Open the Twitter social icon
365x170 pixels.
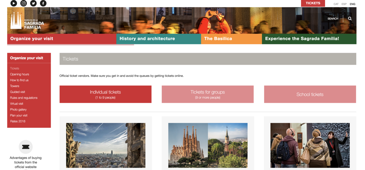click(33, 3)
